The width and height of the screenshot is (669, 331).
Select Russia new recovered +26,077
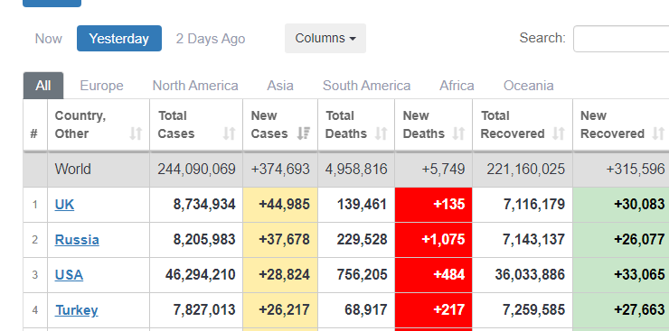coord(639,240)
